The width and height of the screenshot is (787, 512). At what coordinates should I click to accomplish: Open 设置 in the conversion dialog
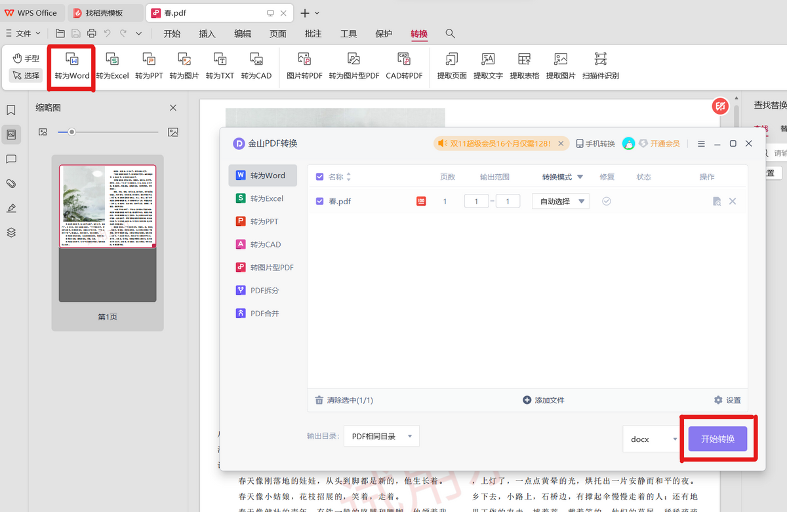[727, 400]
